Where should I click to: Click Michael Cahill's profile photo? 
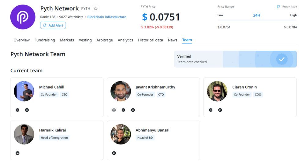(x=24, y=91)
